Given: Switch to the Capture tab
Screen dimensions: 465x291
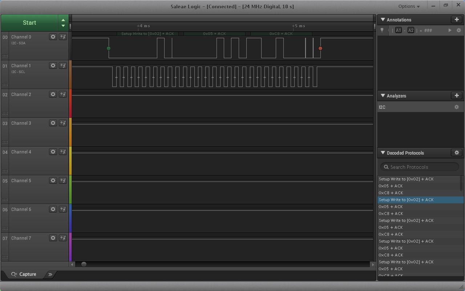Looking at the screenshot, I should tap(24, 274).
